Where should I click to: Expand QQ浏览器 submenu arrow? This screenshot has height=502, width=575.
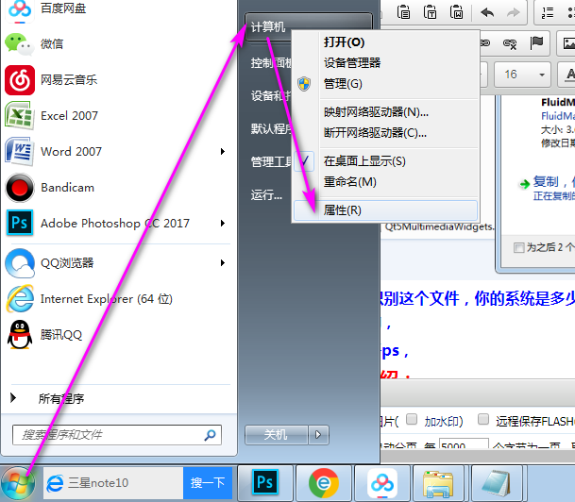(x=222, y=262)
